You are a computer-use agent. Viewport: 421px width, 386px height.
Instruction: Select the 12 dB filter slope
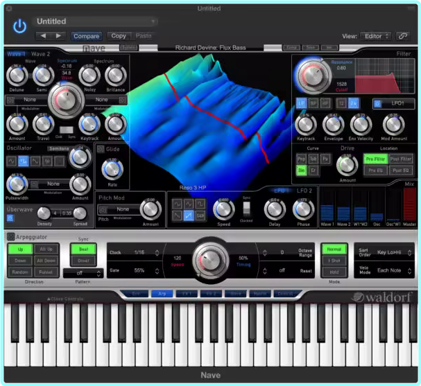[x=341, y=103]
